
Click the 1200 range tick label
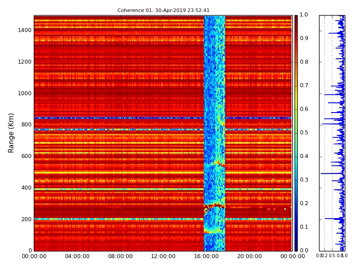tap(24, 62)
